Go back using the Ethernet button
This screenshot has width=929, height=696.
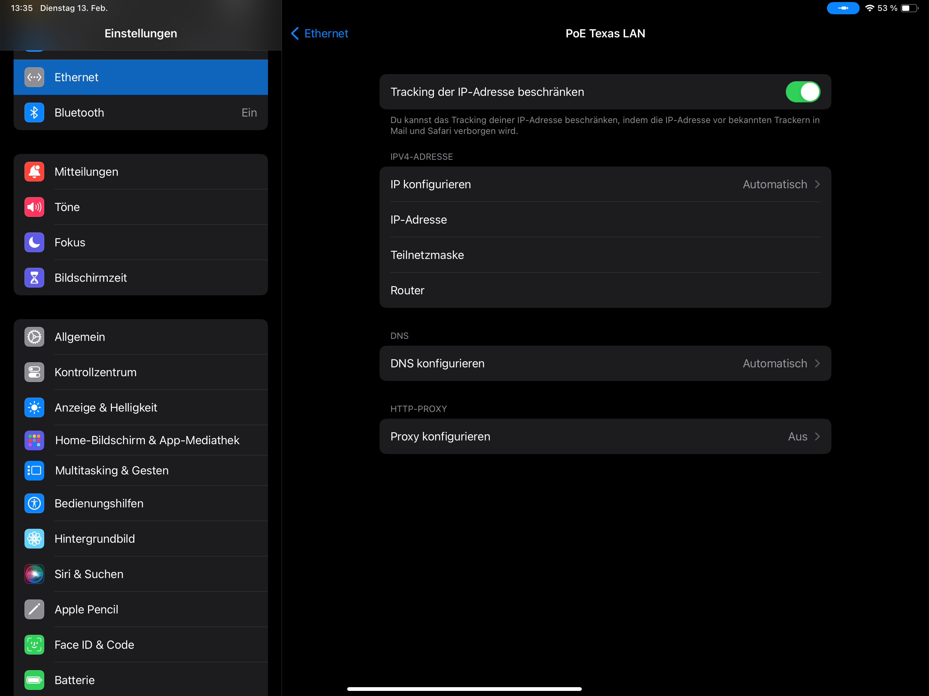(320, 34)
